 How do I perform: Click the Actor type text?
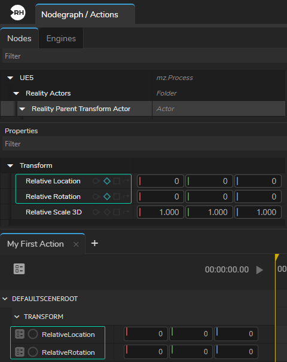coord(165,109)
